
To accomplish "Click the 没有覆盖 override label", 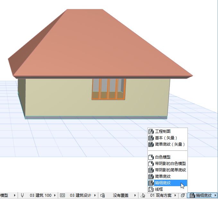I will pos(121,195).
